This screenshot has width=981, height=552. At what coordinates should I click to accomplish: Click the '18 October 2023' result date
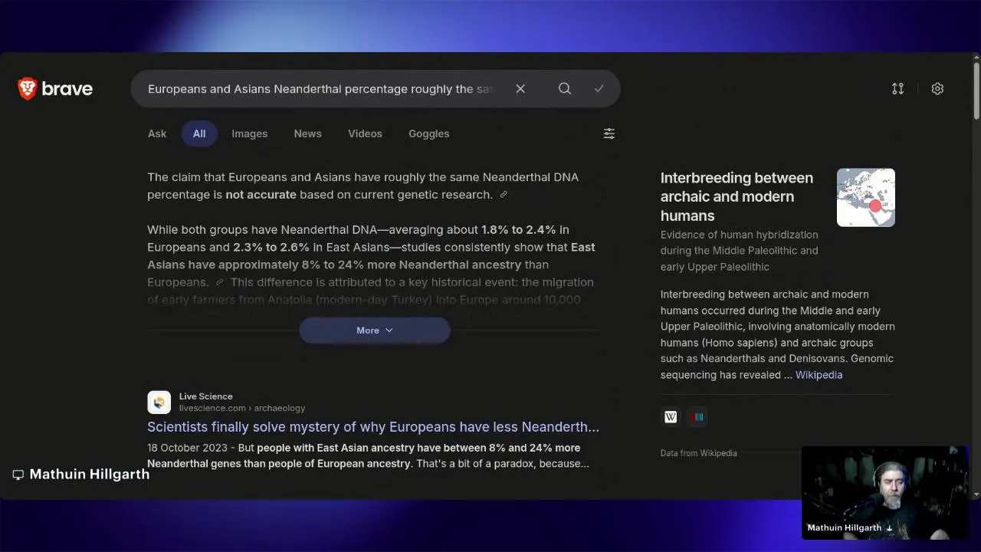coord(187,448)
